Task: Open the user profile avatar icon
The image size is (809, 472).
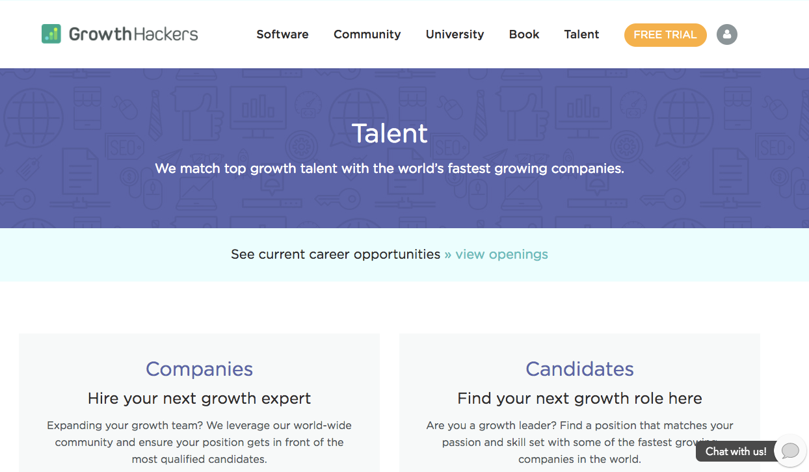Action: (727, 34)
